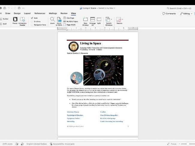Click Accessibility: Investigate status
This screenshot has height=146, width=195.
[x=62, y=144]
